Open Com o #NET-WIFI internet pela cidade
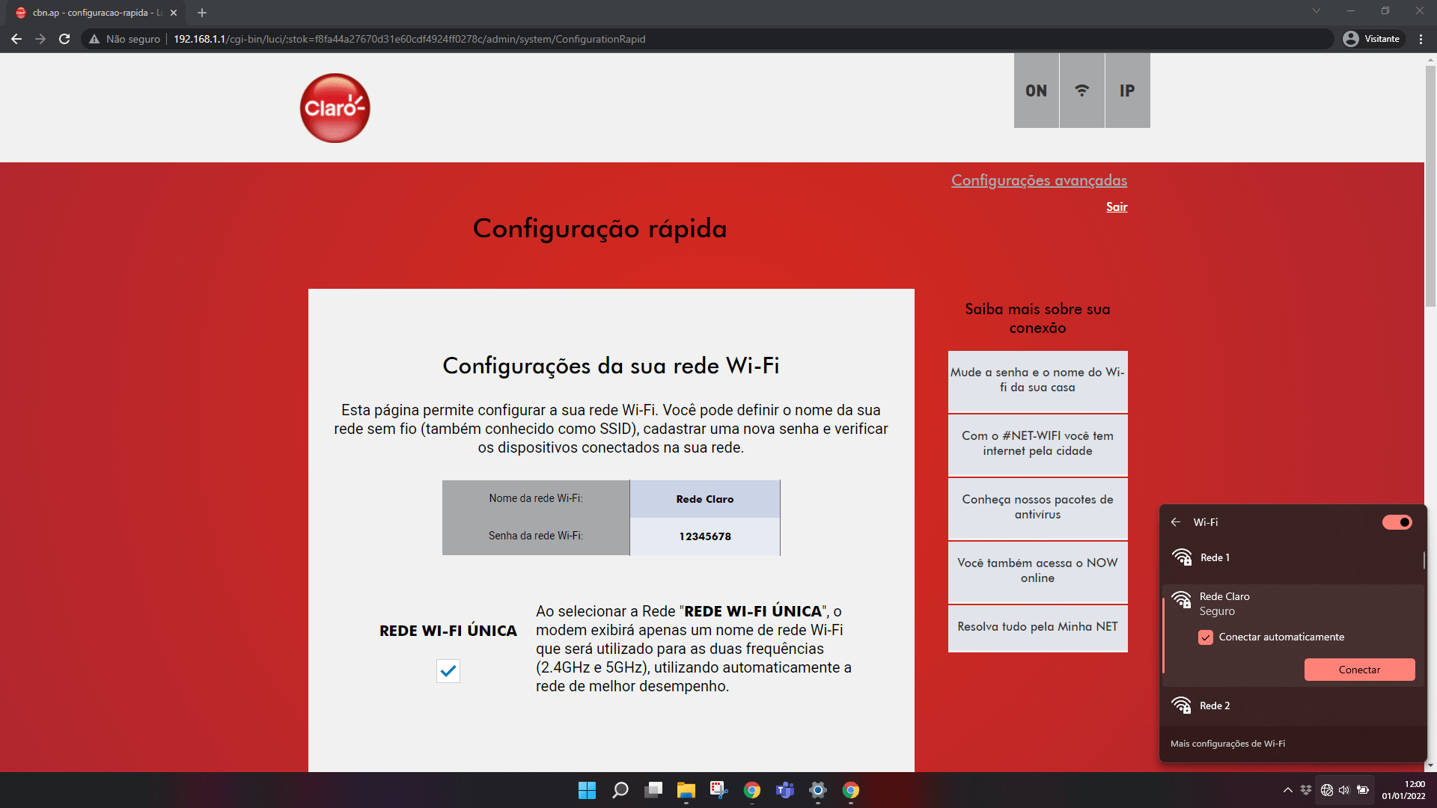This screenshot has width=1437, height=808. coord(1037,444)
